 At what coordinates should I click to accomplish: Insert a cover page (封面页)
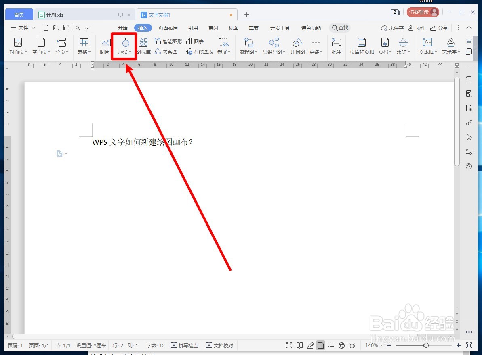[x=18, y=46]
